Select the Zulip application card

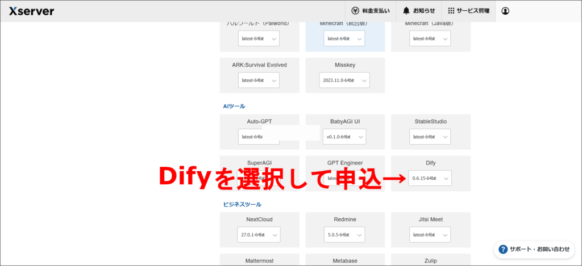pyautogui.click(x=431, y=260)
